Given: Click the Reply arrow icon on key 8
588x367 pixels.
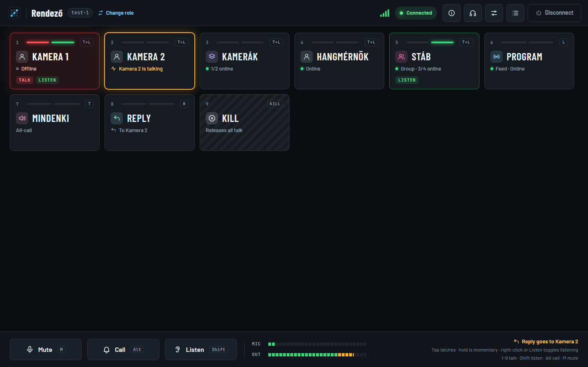Looking at the screenshot, I should pos(117,118).
